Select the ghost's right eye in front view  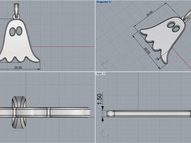pos(19,31)
